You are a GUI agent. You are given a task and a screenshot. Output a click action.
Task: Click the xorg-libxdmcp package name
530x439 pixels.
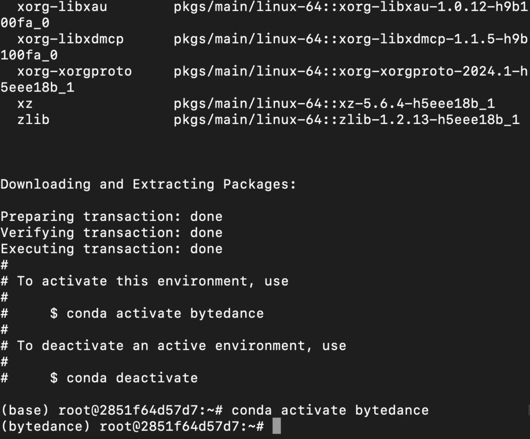(70, 39)
